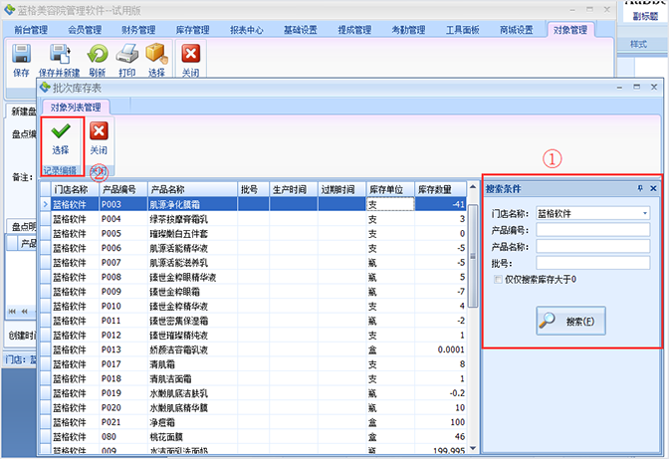The height and width of the screenshot is (459, 669).
Task: Select row P017 清肌霜
Action: tap(259, 363)
